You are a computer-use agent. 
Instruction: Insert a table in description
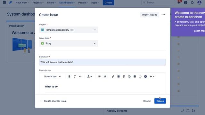pos(135,77)
